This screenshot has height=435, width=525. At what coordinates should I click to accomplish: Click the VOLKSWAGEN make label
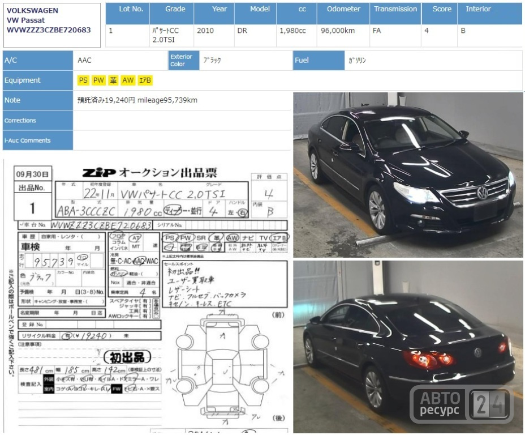click(x=32, y=10)
